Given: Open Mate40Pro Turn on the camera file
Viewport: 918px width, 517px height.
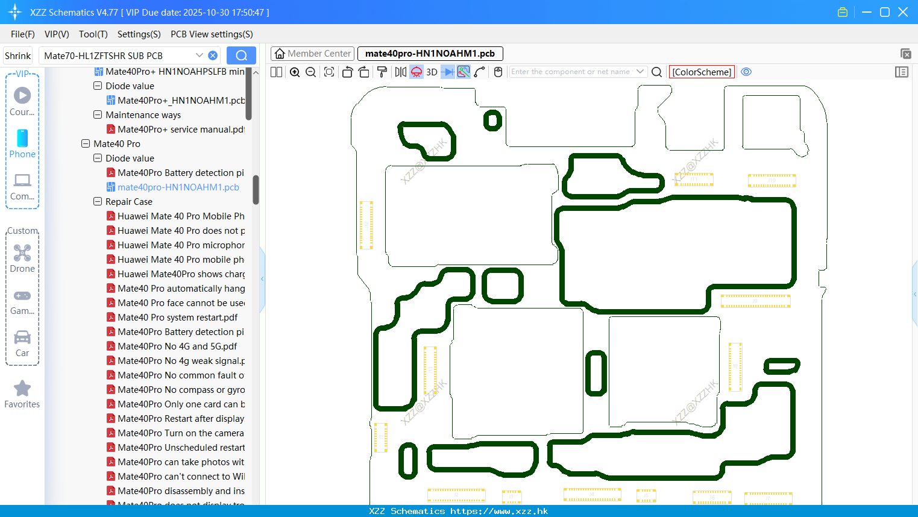Looking at the screenshot, I should [x=175, y=433].
